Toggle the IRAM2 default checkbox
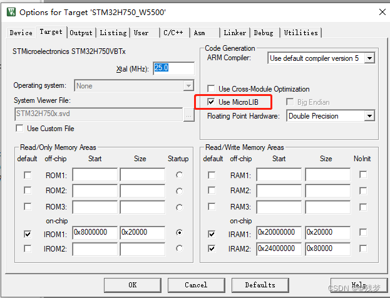This screenshot has height=298, width=390. 212,248
